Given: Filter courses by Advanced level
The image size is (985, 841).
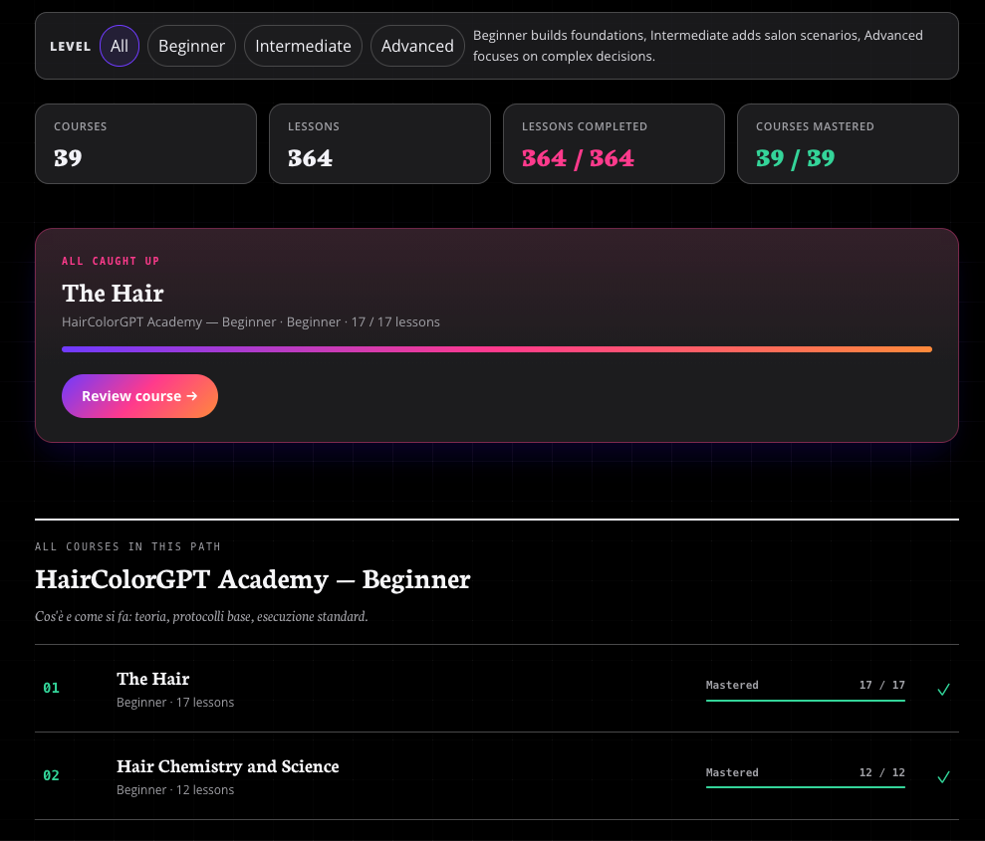Looking at the screenshot, I should (417, 46).
